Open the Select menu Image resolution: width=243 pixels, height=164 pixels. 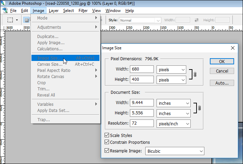[68, 11]
